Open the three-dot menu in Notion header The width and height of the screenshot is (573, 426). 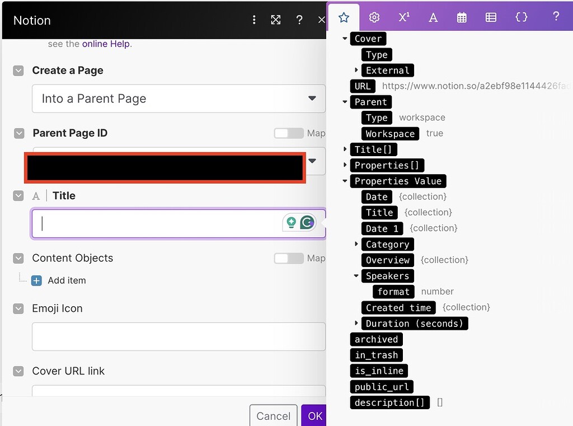coord(254,19)
